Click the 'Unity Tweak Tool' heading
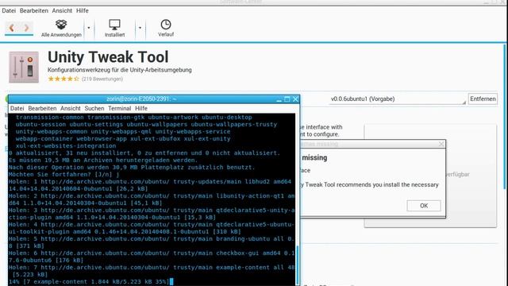Image resolution: width=508 pixels, height=286 pixels. tap(108, 57)
